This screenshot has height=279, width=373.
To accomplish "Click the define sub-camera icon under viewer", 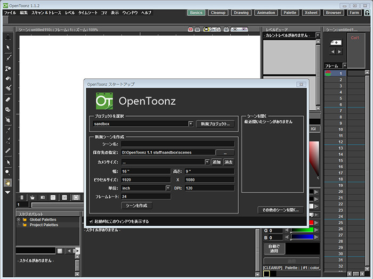I will pos(64,198).
